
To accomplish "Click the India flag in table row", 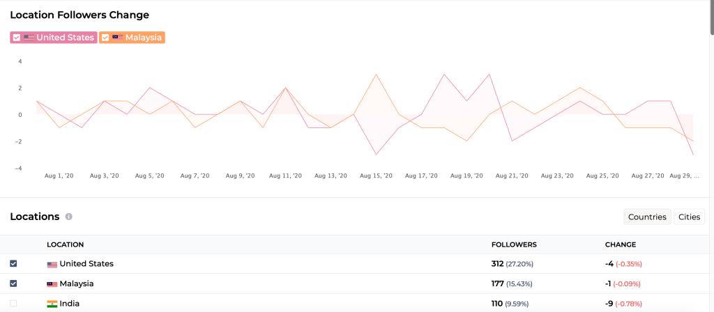I will [52, 304].
